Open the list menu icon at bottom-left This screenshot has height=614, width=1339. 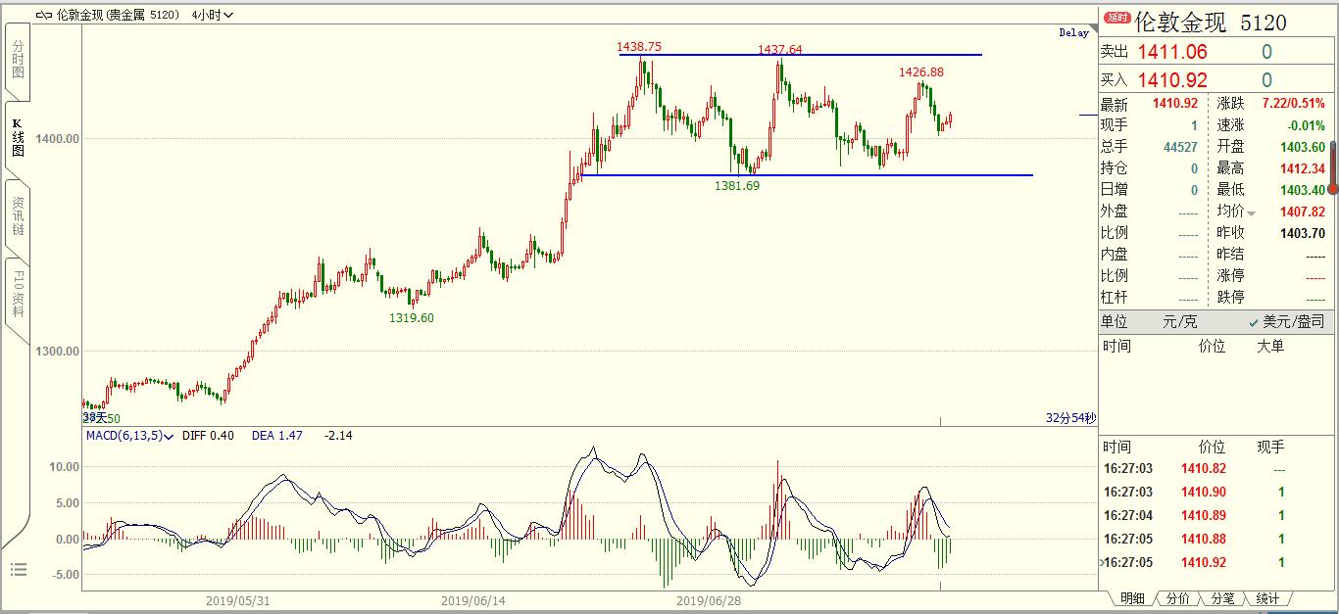coord(19,570)
